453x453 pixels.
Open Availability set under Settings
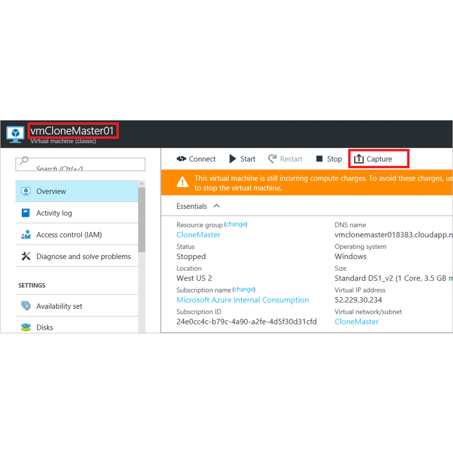[59, 306]
